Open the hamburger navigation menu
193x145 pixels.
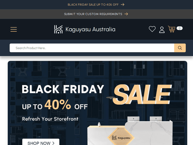pyautogui.click(x=14, y=29)
